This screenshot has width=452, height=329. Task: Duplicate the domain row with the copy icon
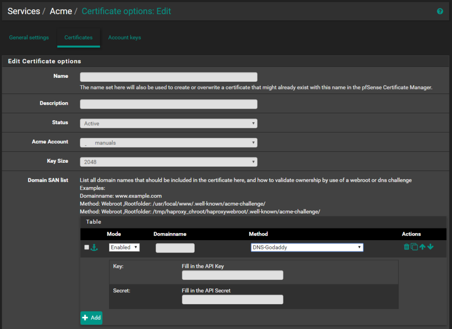(x=414, y=247)
